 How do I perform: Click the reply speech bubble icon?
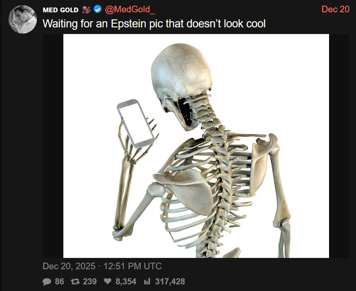[47, 282]
